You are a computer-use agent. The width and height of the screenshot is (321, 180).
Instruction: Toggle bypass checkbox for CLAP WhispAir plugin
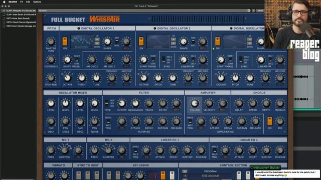pos(4,10)
